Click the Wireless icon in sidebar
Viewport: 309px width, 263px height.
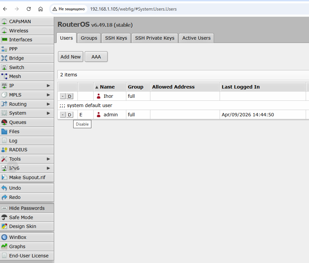tap(4, 31)
